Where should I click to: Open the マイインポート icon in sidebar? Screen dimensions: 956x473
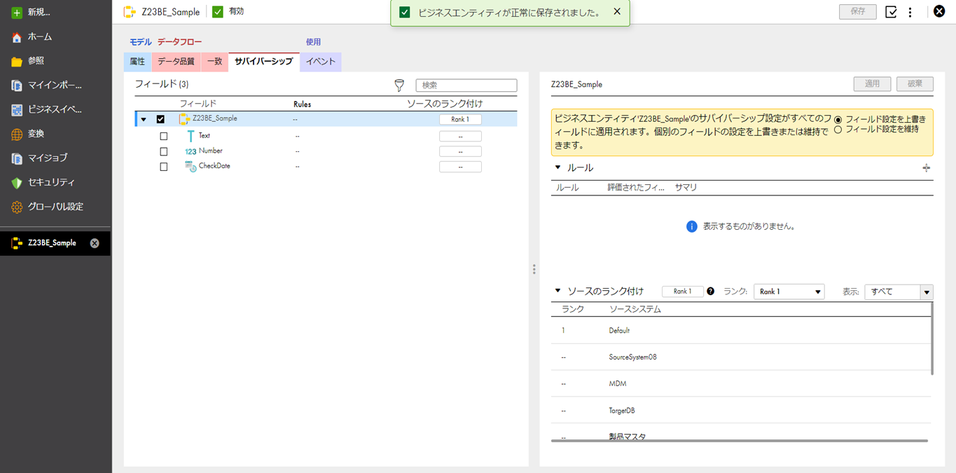tap(17, 85)
